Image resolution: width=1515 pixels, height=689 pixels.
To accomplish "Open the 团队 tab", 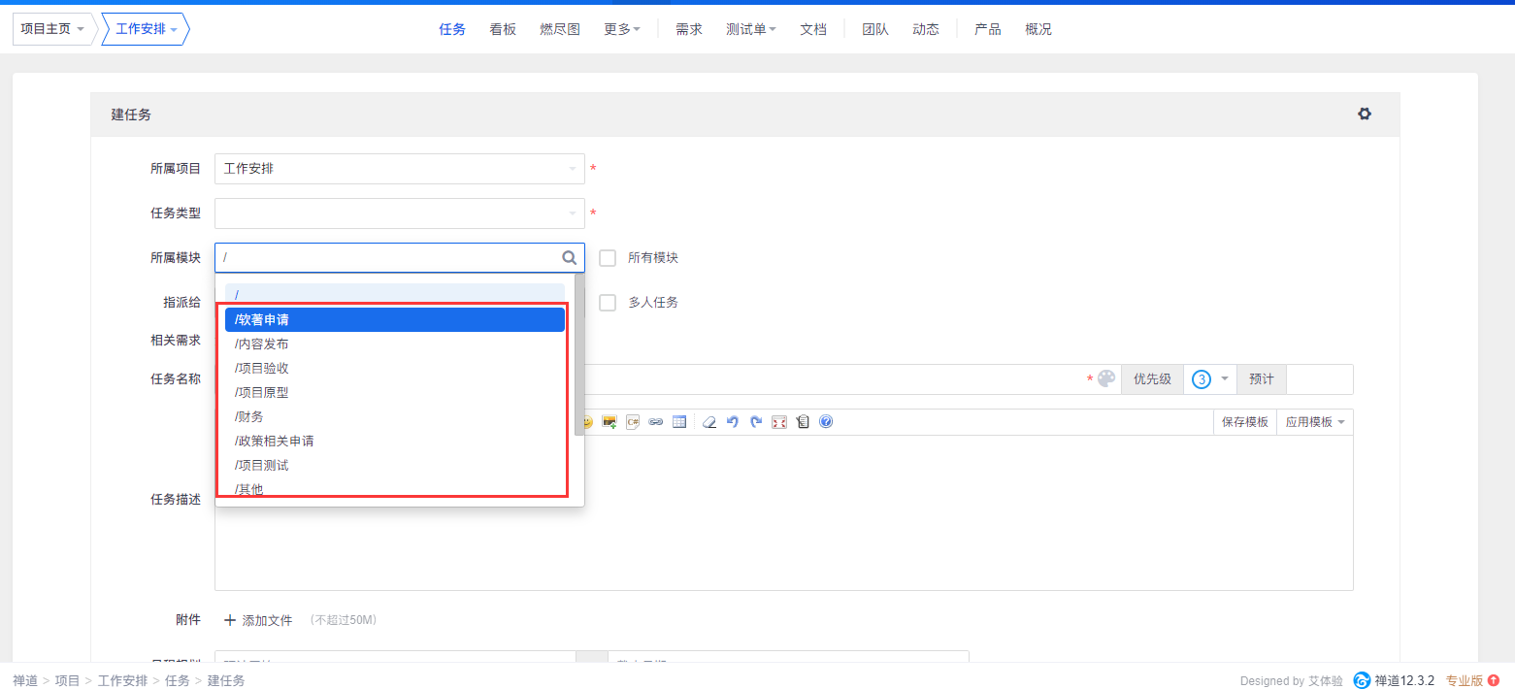I will point(875,29).
